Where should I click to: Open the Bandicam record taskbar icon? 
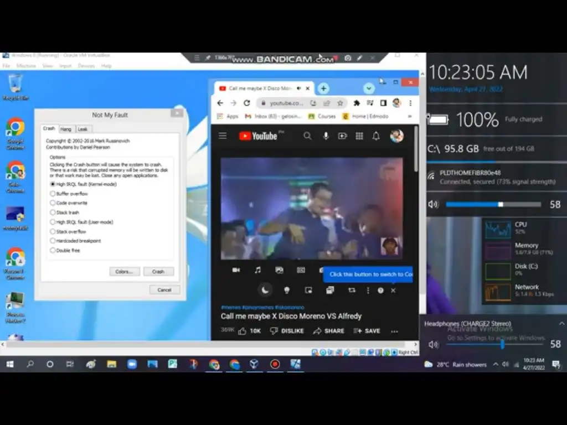(275, 364)
